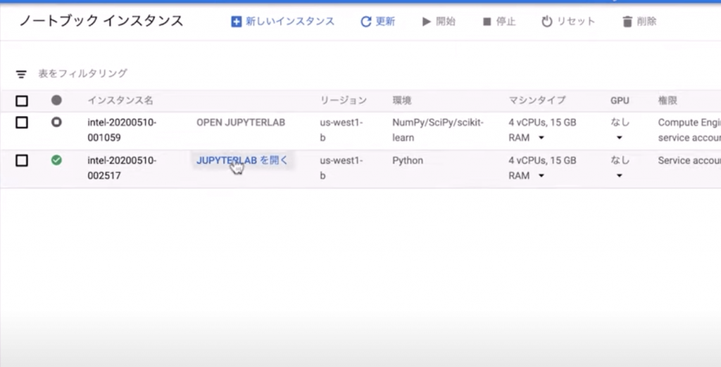Viewport: 721px width, 367px height.
Task: Click the 更新 refresh icon
Action: pos(365,22)
